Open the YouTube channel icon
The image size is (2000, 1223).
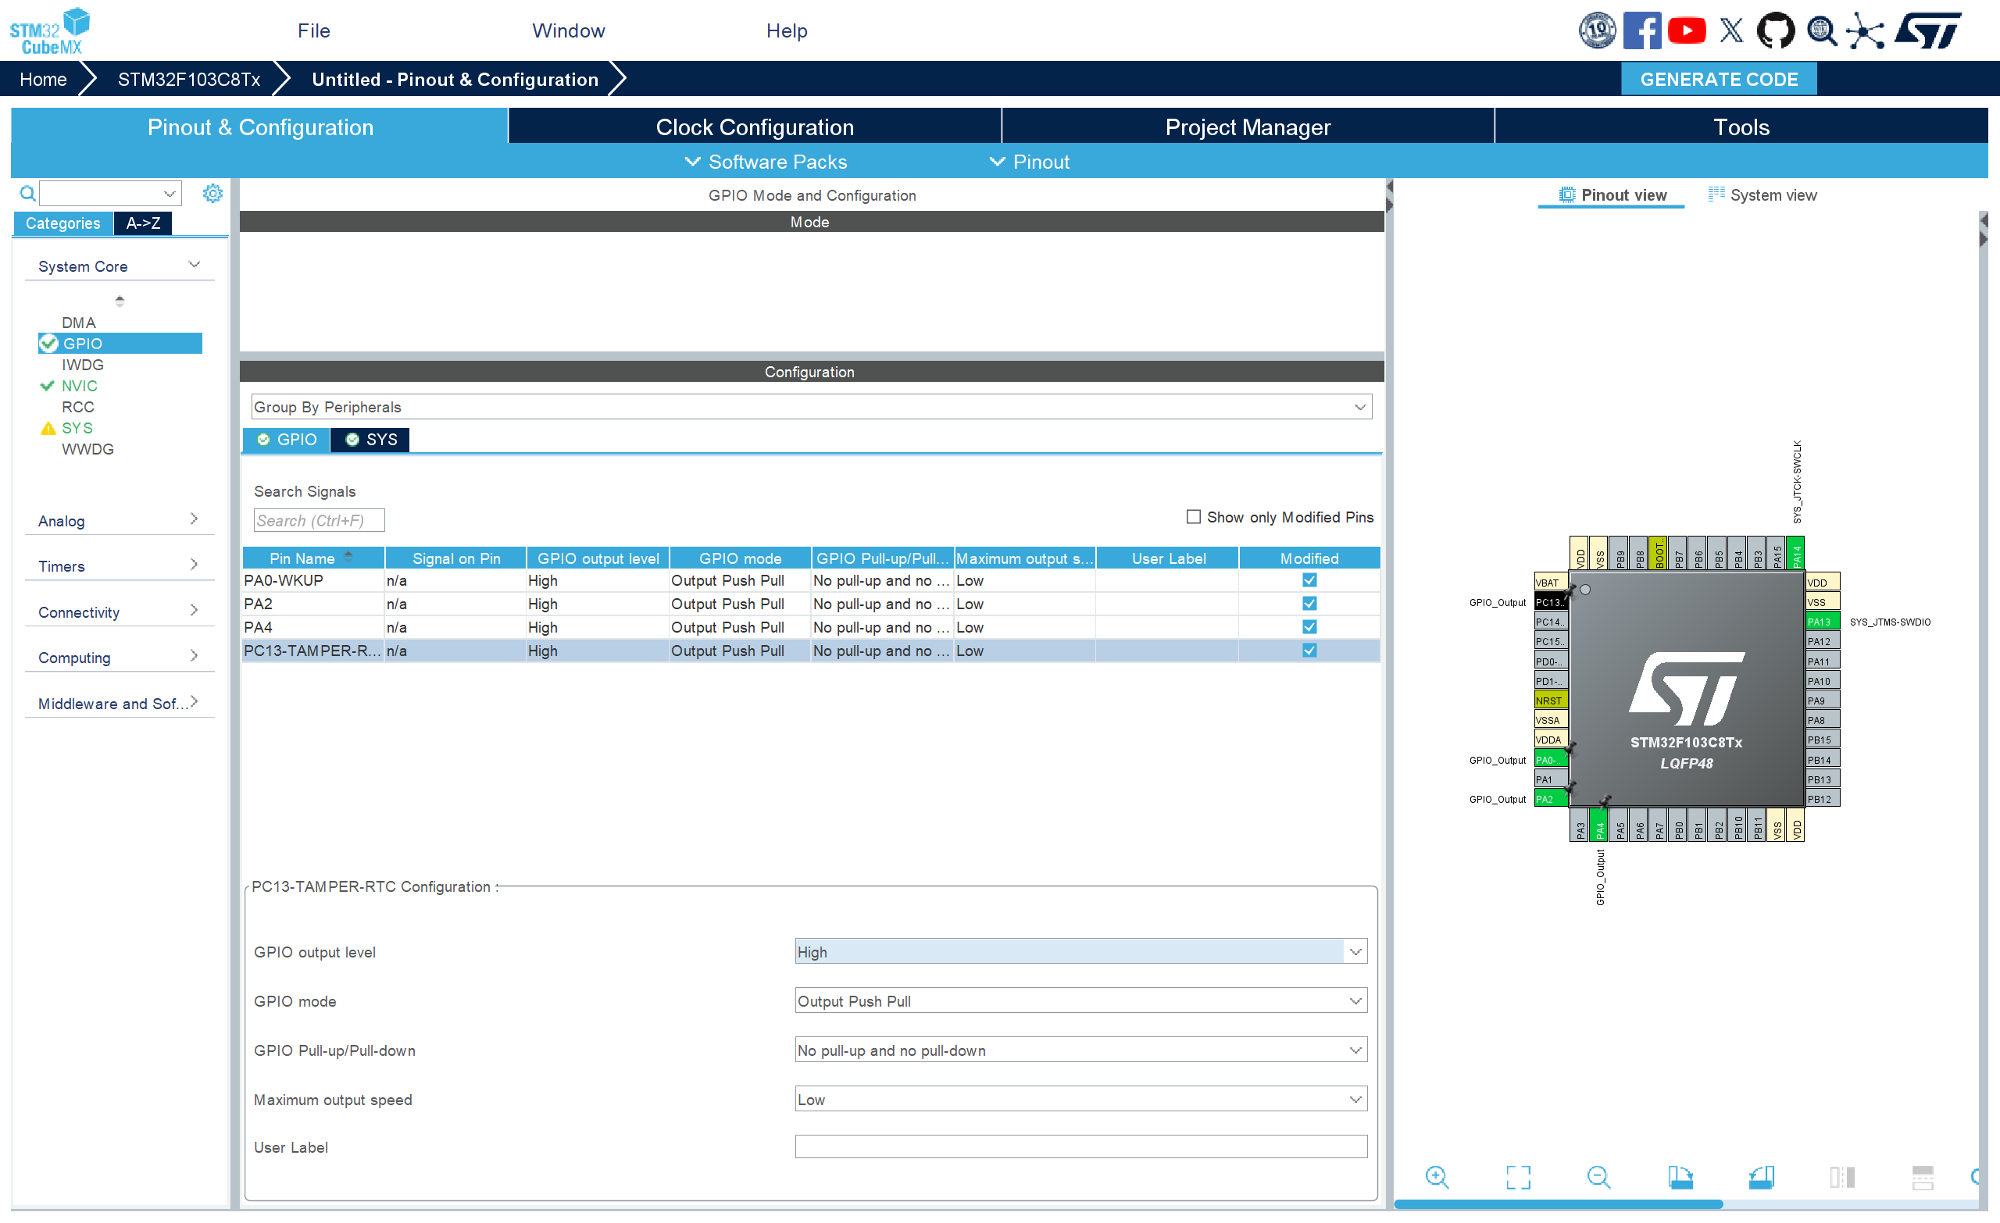pyautogui.click(x=1687, y=30)
